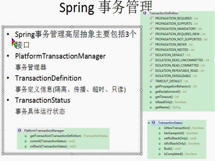Select the ISOLATION_SERIALIZABLE : int entry
This screenshot has width=215, height=161.
click(x=176, y=76)
